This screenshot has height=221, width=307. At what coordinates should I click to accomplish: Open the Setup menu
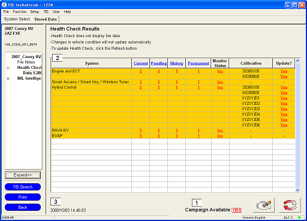tap(35, 12)
